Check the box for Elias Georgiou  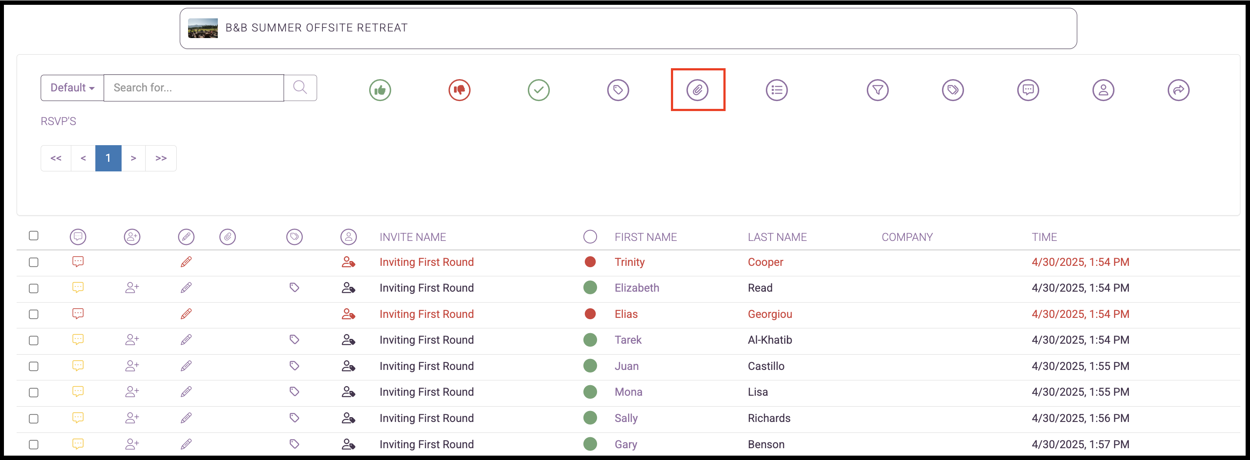(x=34, y=314)
